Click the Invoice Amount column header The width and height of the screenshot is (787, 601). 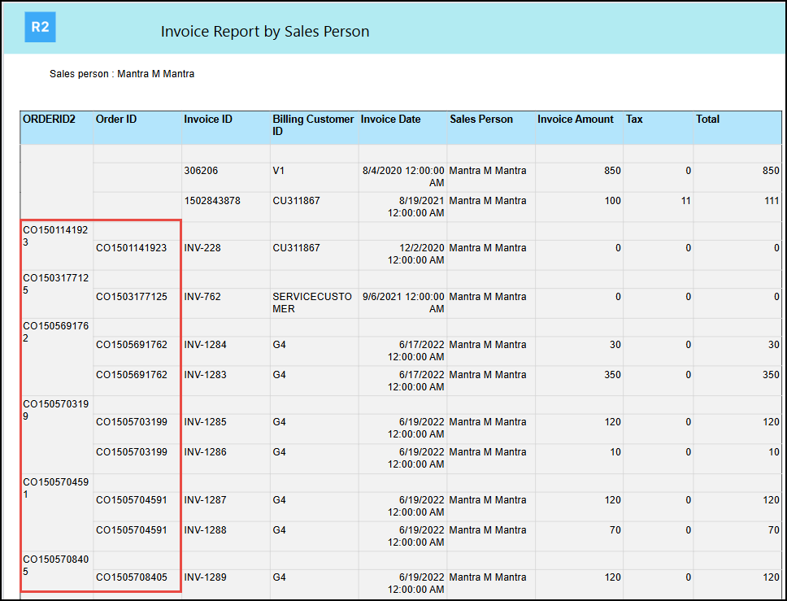coord(576,120)
